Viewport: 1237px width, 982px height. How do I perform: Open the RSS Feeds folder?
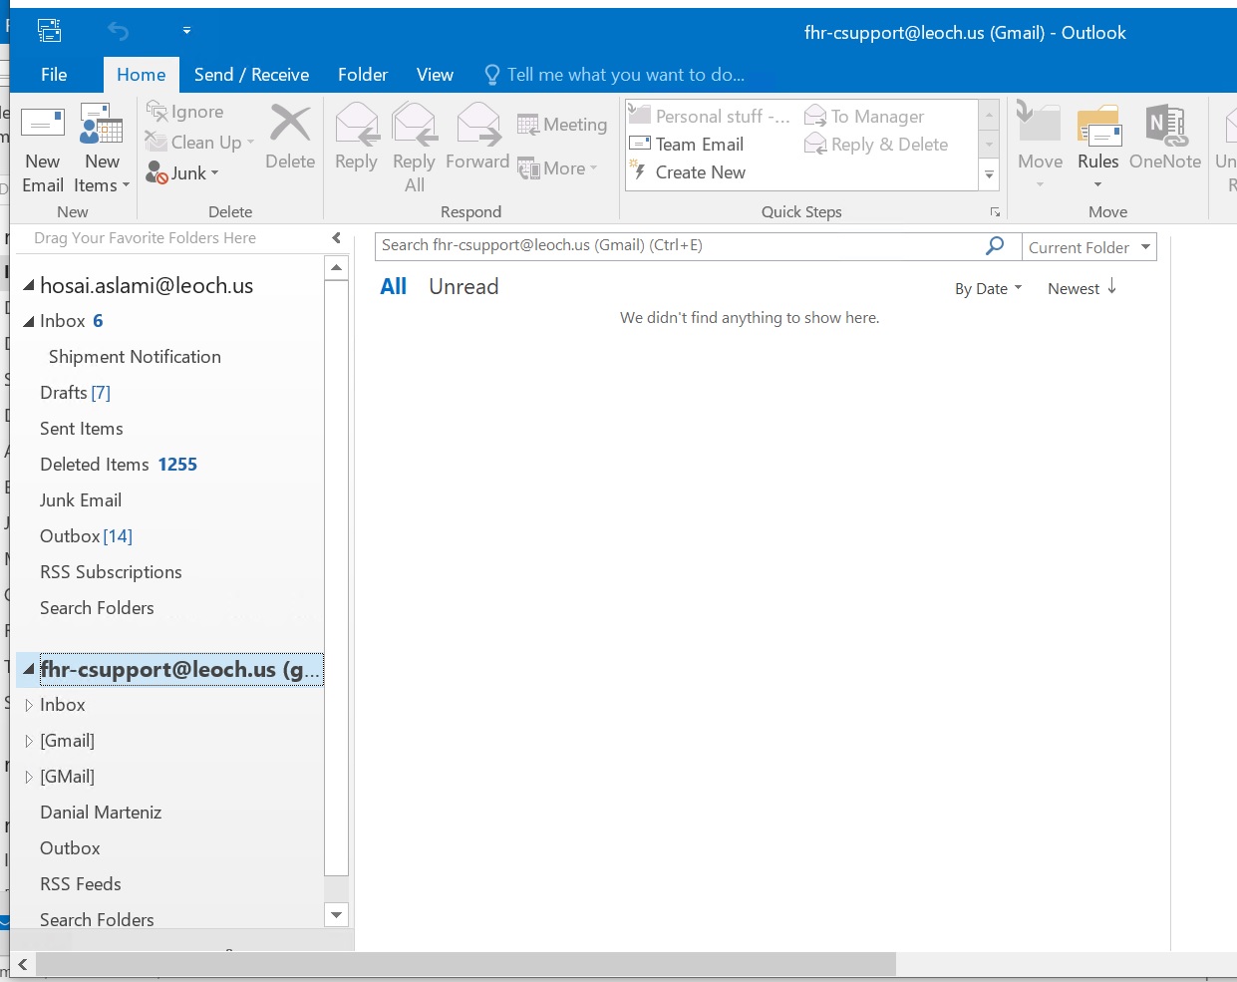81,884
